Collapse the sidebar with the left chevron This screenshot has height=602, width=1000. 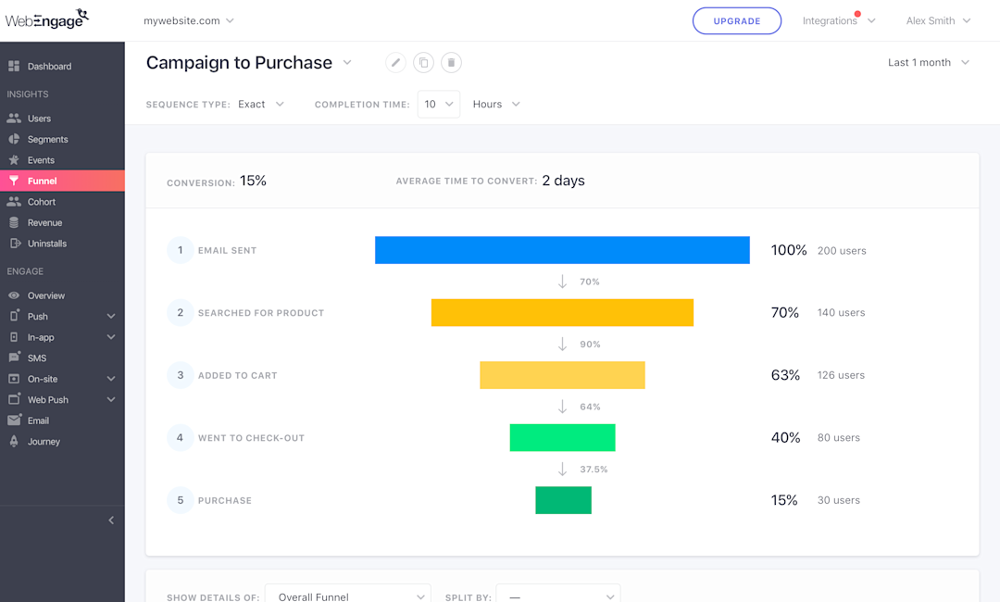coord(111,520)
